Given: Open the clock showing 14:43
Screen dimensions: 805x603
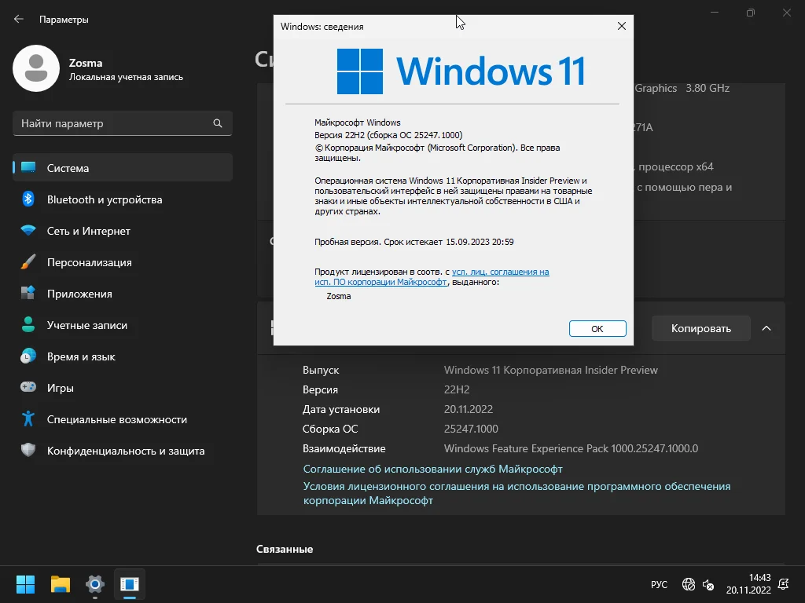Looking at the screenshot, I should click(x=748, y=584).
